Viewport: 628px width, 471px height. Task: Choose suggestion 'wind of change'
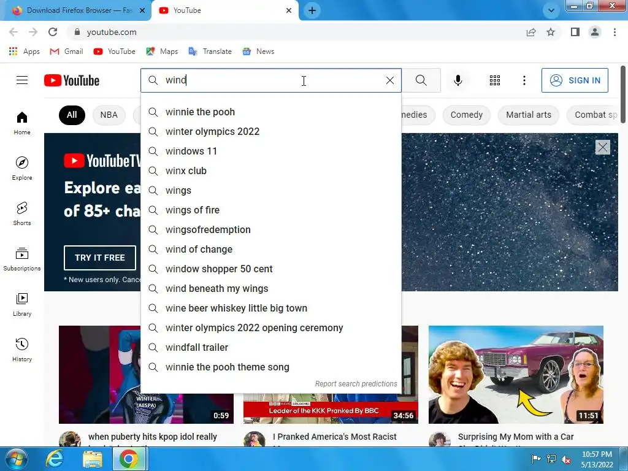[270, 249]
